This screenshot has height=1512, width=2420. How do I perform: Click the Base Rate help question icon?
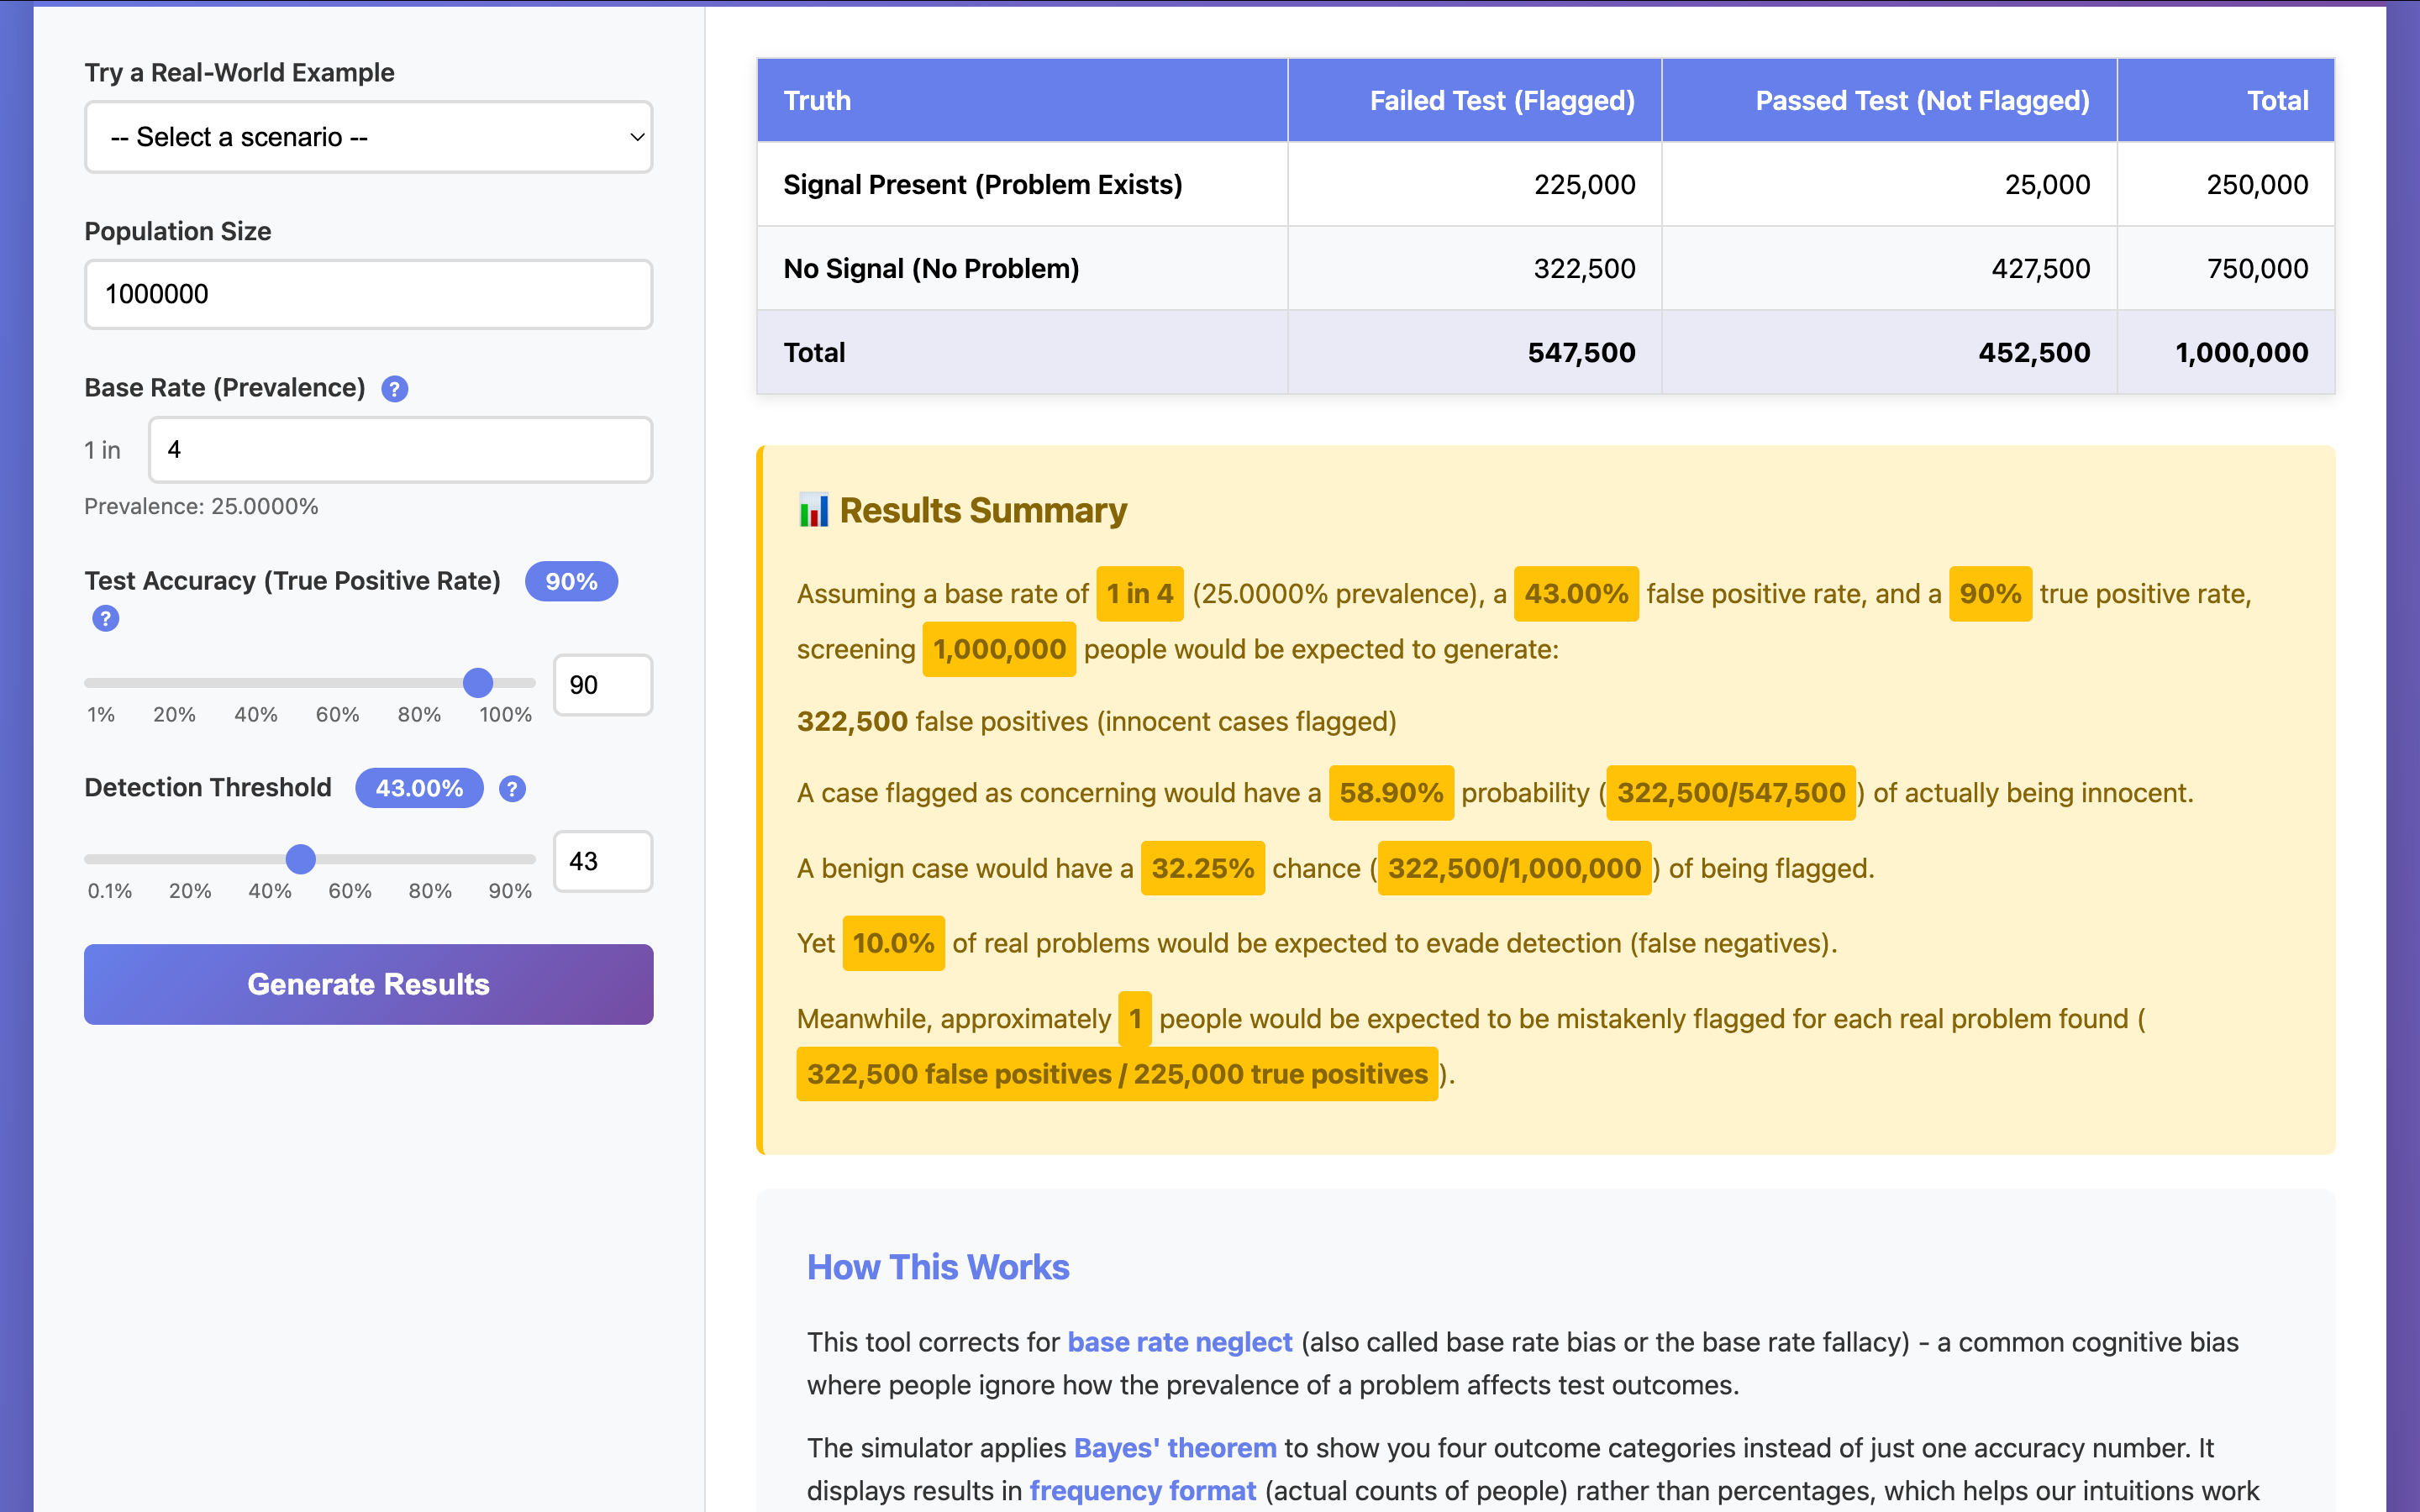coord(395,389)
